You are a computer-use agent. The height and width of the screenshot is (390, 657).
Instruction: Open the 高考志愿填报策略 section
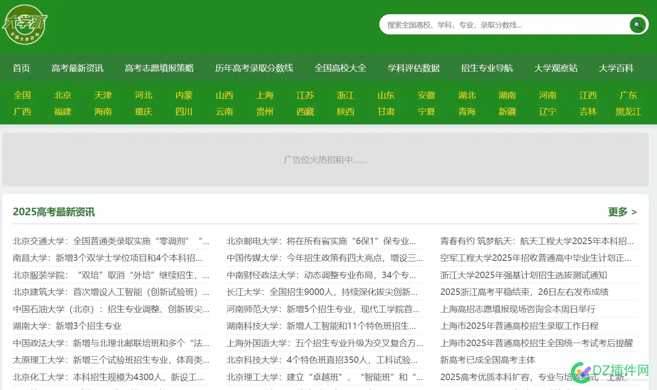click(160, 68)
